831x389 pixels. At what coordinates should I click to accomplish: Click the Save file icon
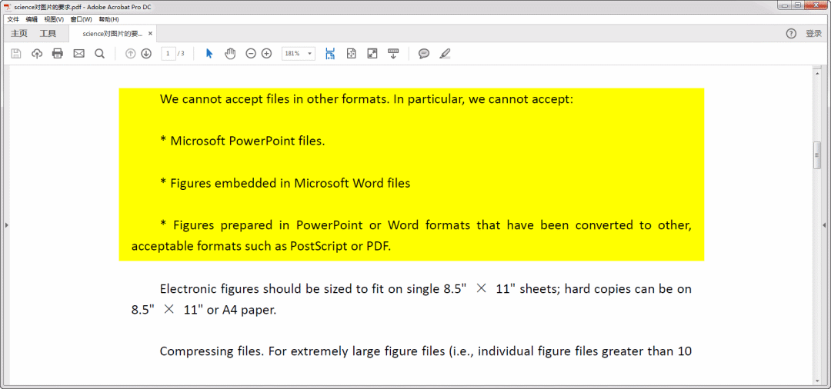(x=16, y=54)
